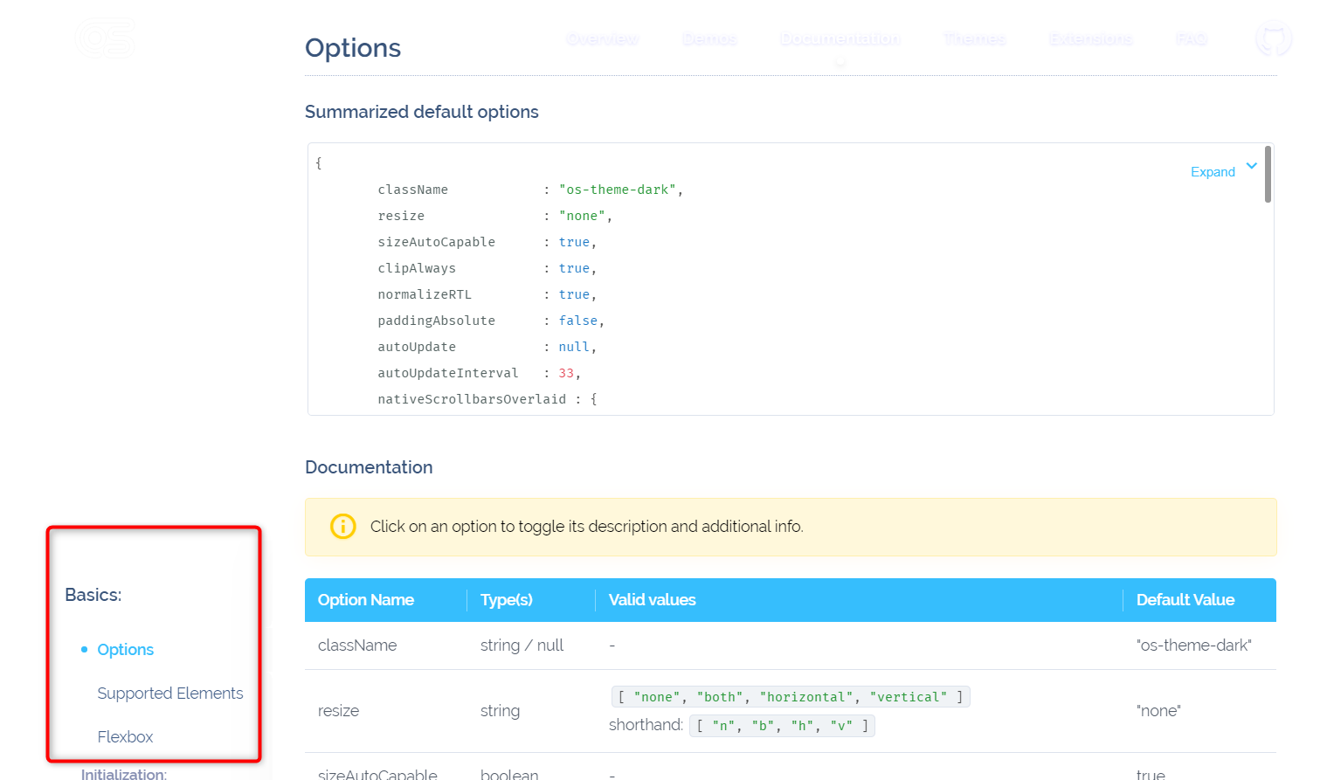The height and width of the screenshot is (780, 1327).
Task: Click the yellow info circle icon
Action: [x=342, y=527]
